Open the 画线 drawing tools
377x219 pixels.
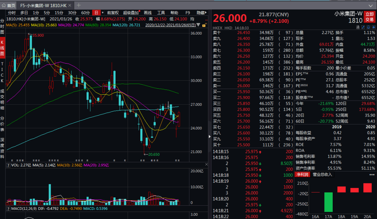148,13
